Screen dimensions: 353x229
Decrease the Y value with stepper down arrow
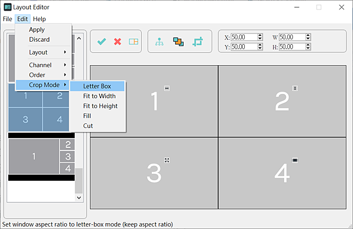coord(260,49)
